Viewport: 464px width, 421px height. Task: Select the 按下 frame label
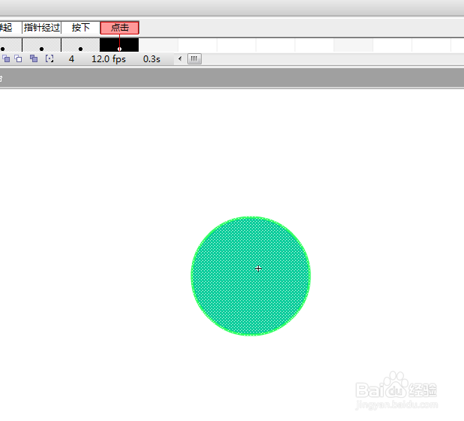80,28
